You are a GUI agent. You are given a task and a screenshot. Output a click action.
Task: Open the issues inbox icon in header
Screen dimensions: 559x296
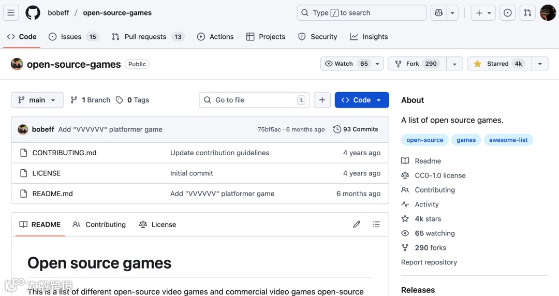[507, 13]
